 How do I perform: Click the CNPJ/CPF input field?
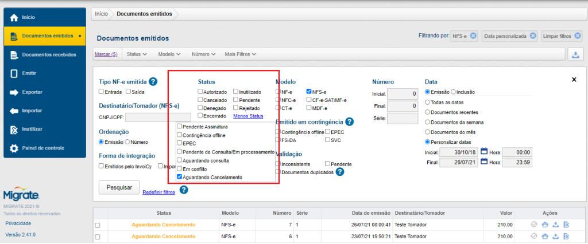click(150, 117)
